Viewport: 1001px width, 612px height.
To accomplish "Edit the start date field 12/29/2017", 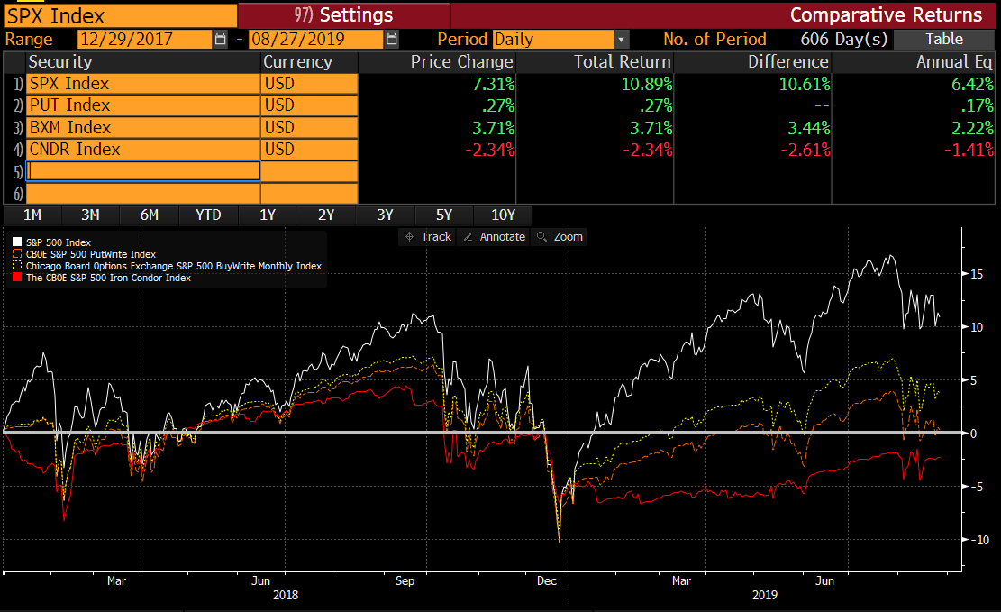I will pyautogui.click(x=144, y=40).
